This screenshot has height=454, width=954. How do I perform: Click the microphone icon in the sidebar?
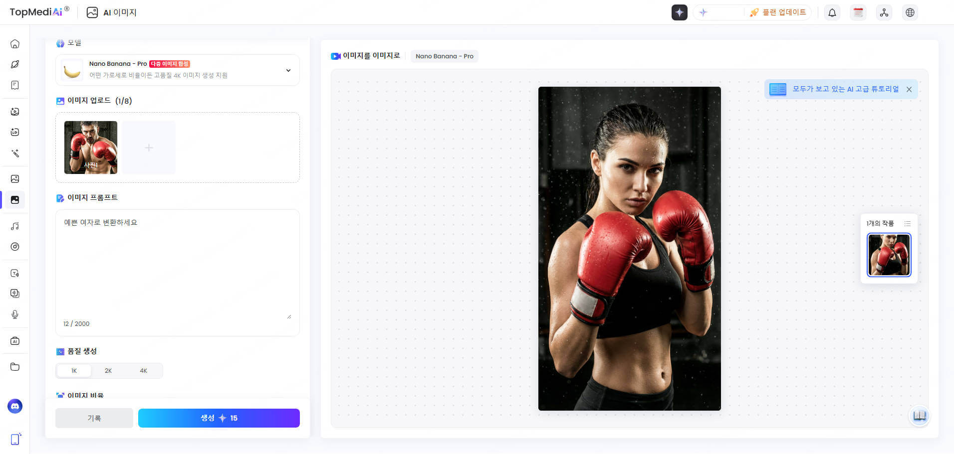coord(15,314)
